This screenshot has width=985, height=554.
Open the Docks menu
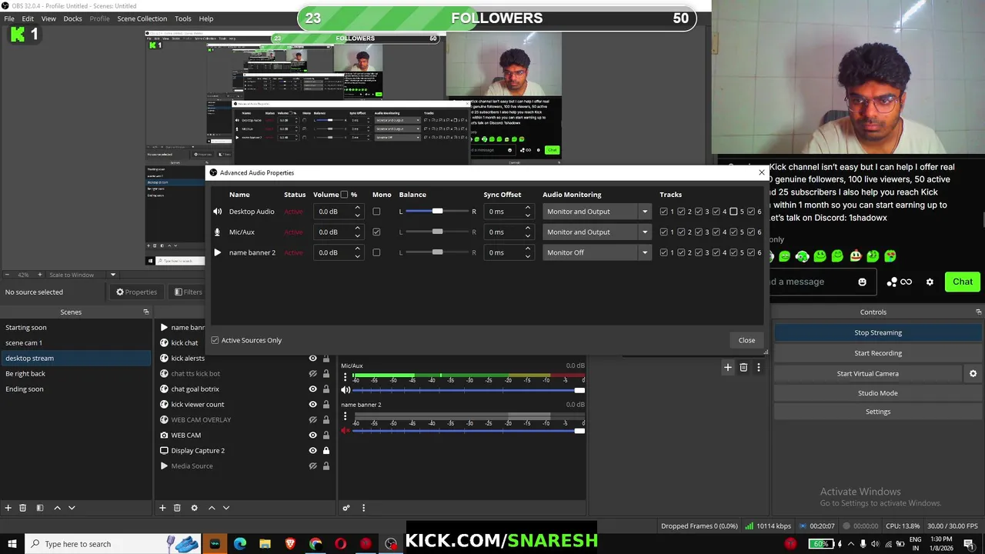pyautogui.click(x=72, y=18)
